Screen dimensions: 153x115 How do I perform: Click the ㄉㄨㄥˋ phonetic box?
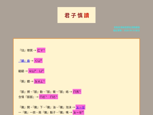[x=40, y=81]
